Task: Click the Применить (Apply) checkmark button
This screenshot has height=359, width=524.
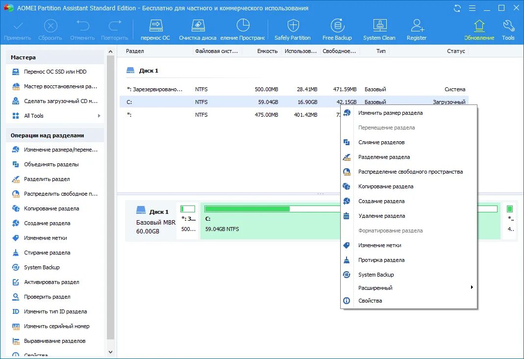Action: [x=17, y=30]
